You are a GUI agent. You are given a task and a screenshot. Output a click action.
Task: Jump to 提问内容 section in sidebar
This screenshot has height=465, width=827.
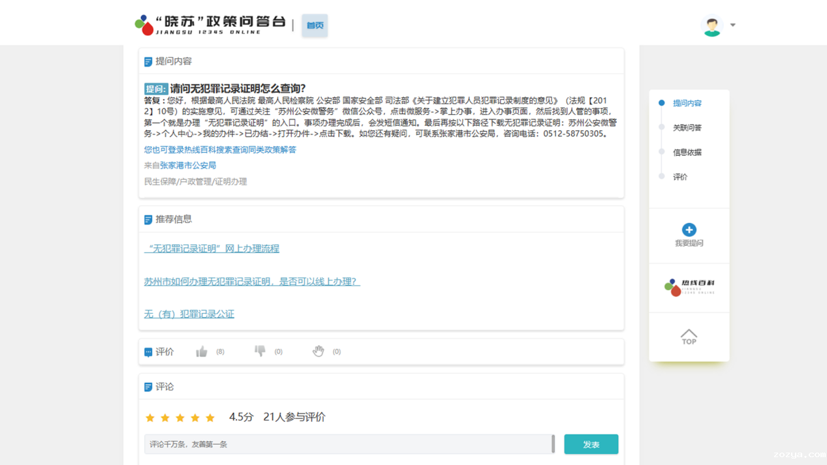point(687,103)
